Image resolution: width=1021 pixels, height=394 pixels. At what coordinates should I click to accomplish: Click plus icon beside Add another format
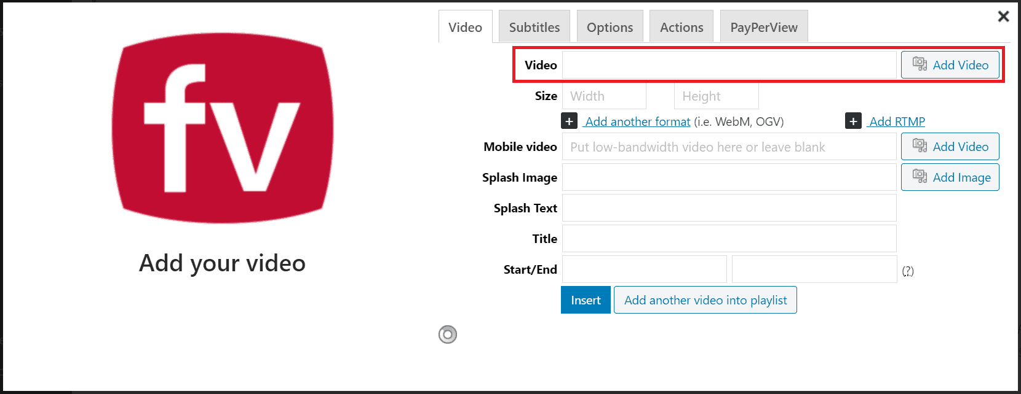569,121
